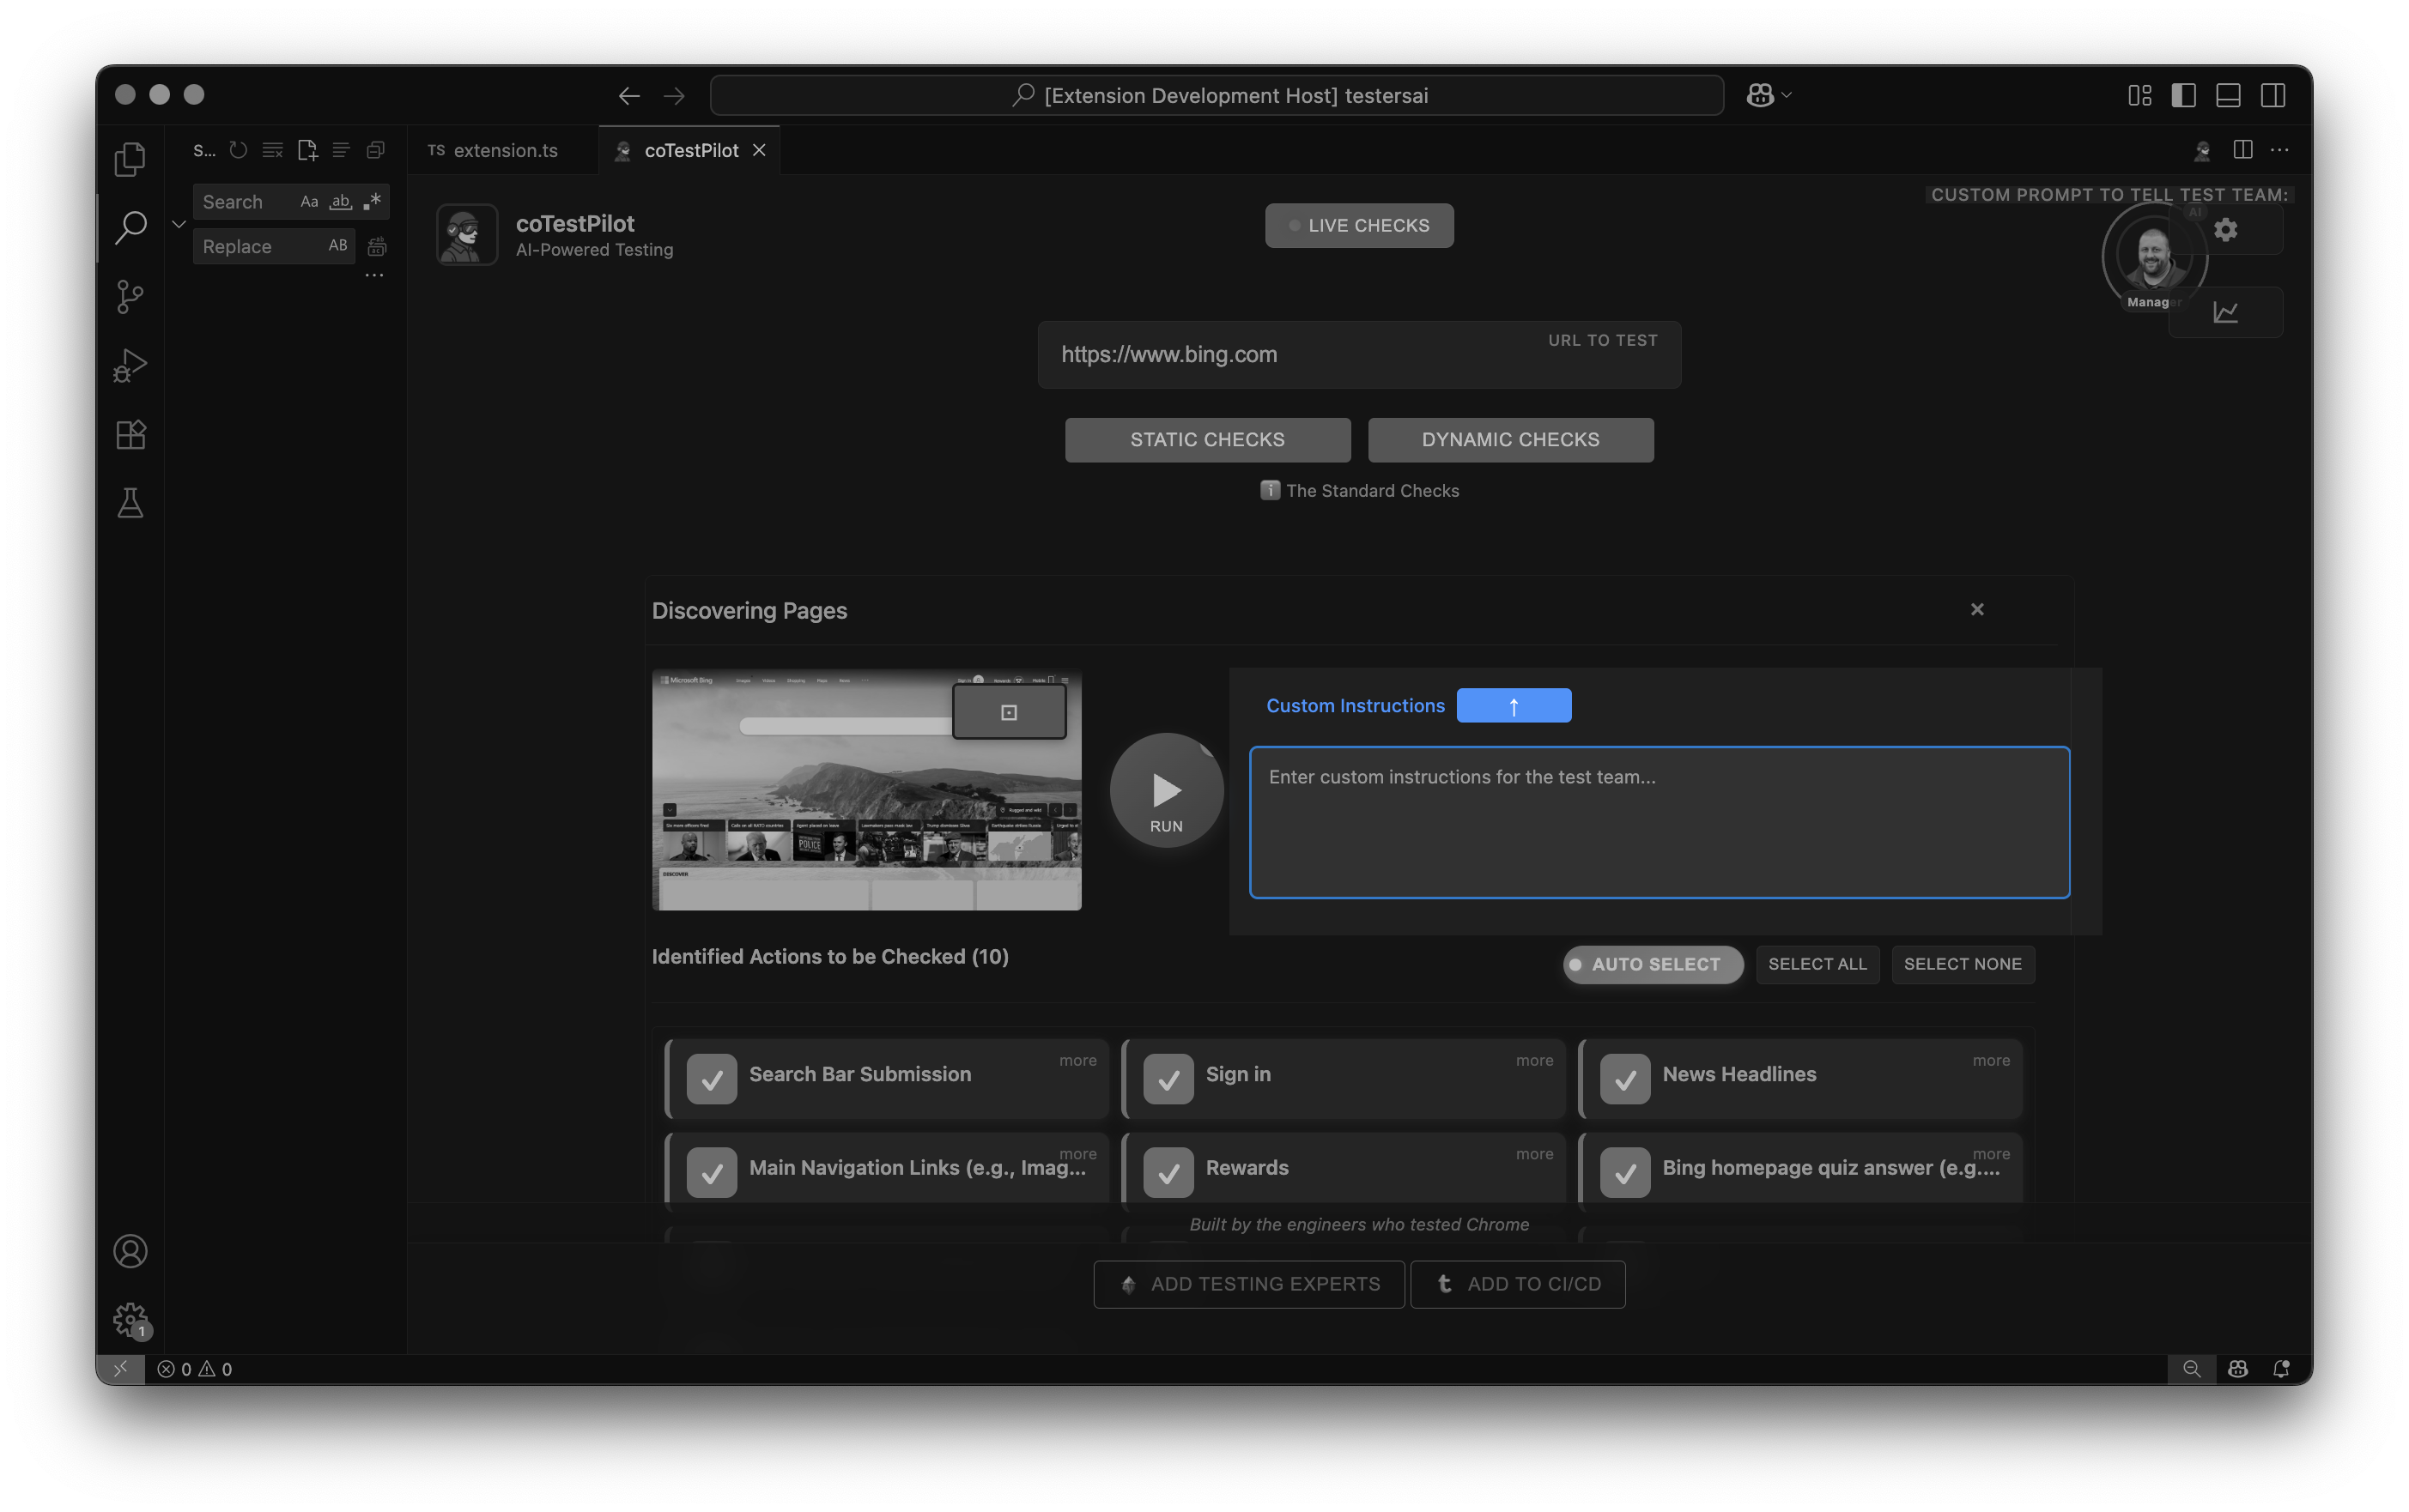2409x1512 pixels.
Task: Uncheck Bing homepage quiz answer checkbox
Action: pyautogui.click(x=1626, y=1172)
